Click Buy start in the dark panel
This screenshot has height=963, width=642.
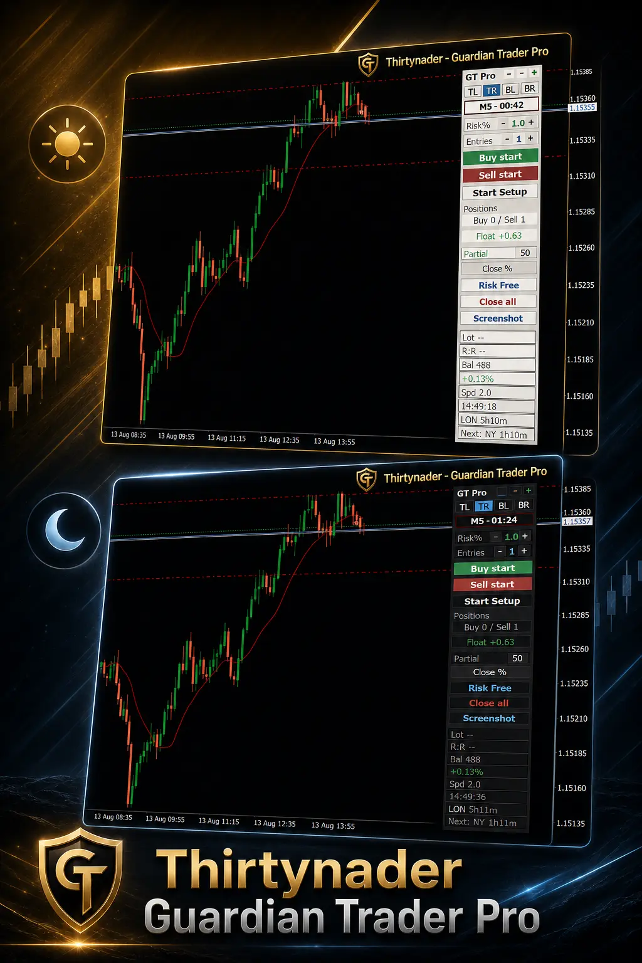point(493,568)
